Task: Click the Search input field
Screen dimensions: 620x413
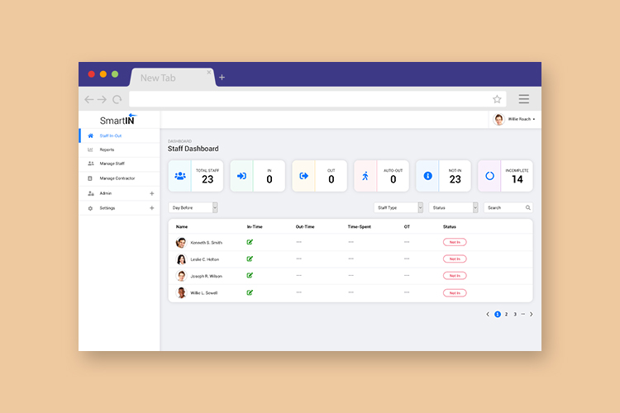Action: point(504,207)
